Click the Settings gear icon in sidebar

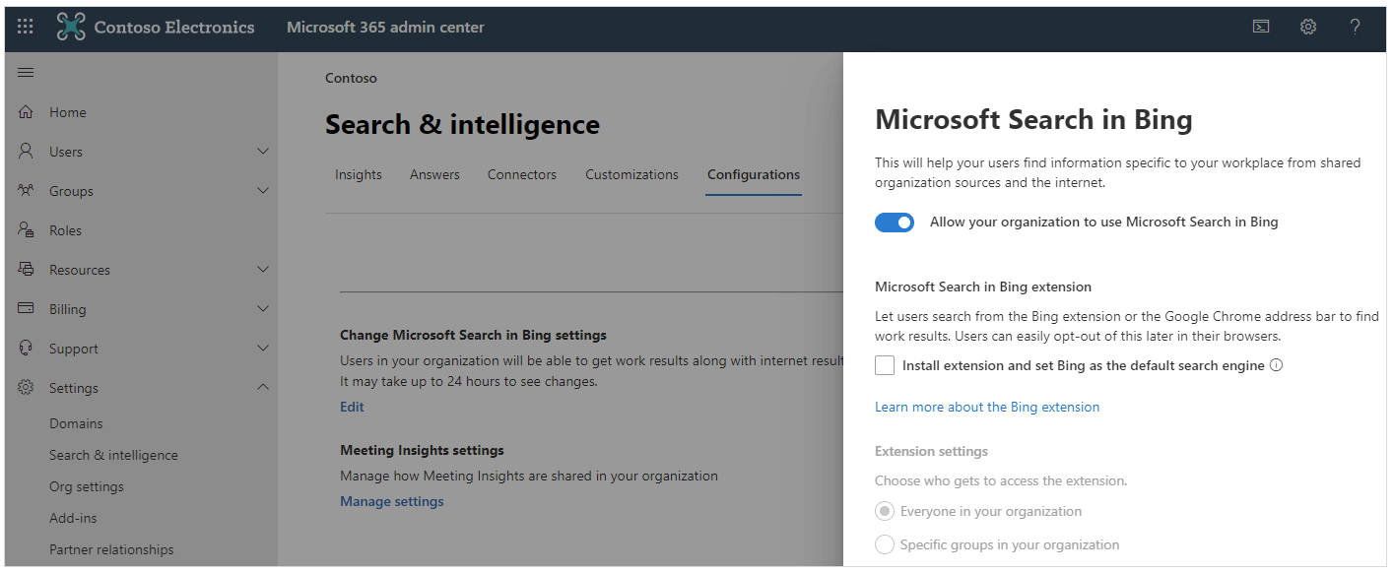click(x=27, y=388)
